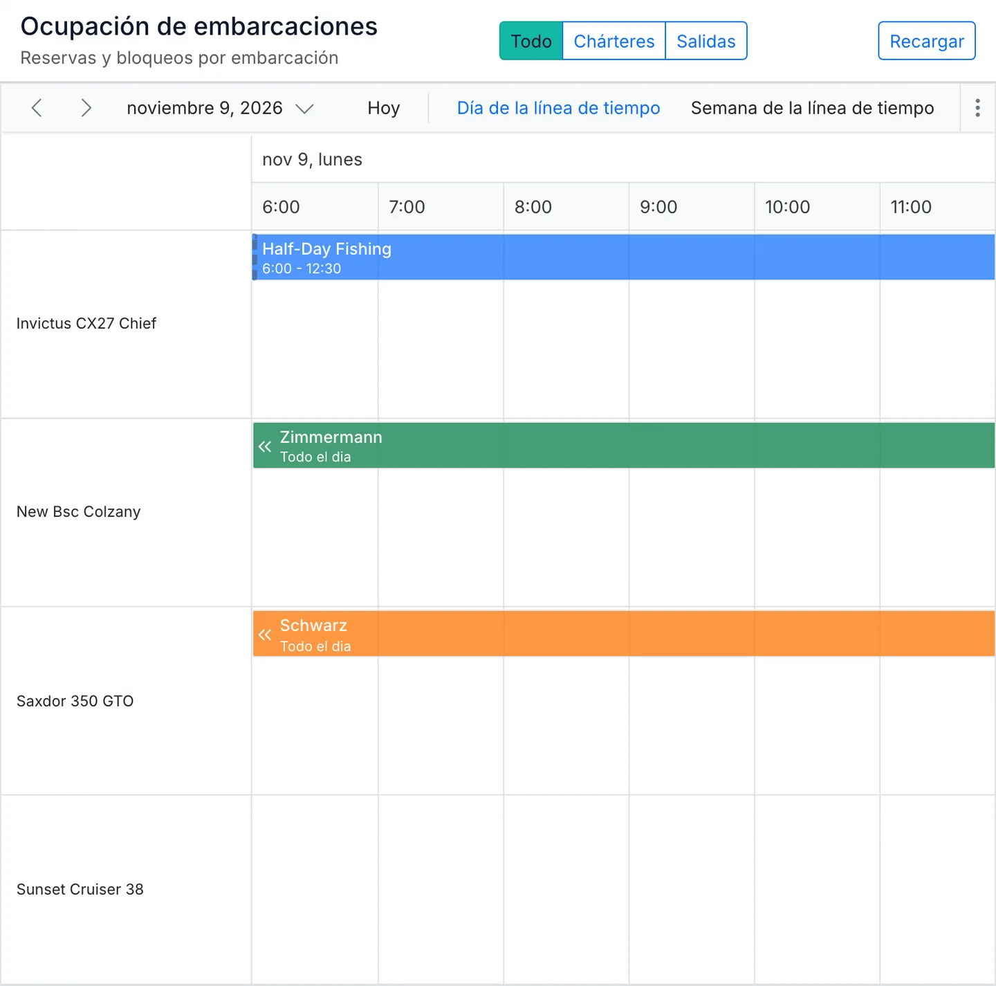The height and width of the screenshot is (986, 996).
Task: Select Semana de la línea de tiempo view
Action: tap(812, 108)
